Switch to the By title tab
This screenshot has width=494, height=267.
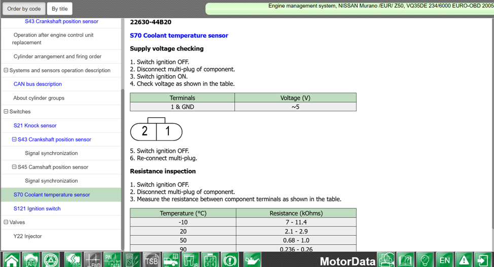pyautogui.click(x=59, y=9)
